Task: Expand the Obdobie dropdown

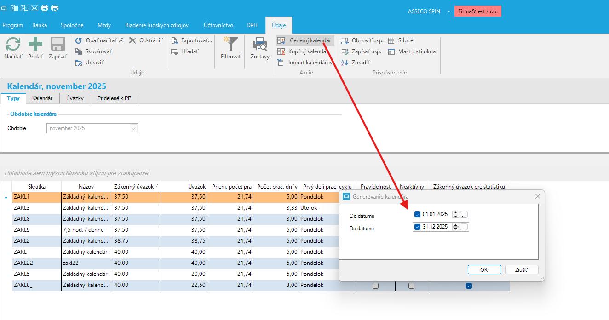Action: (x=133, y=129)
